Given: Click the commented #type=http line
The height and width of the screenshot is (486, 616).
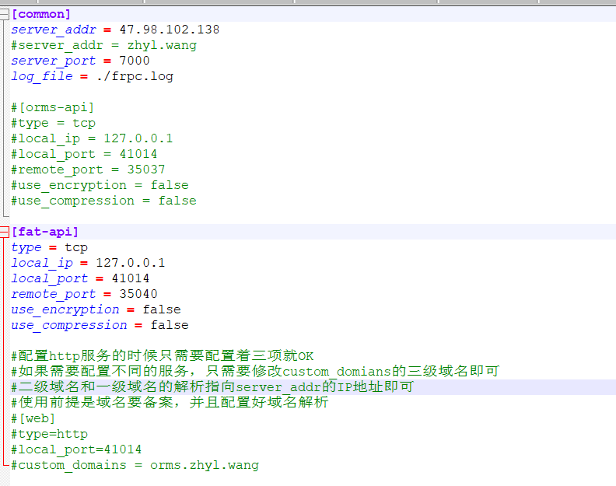Looking at the screenshot, I should pos(50,434).
